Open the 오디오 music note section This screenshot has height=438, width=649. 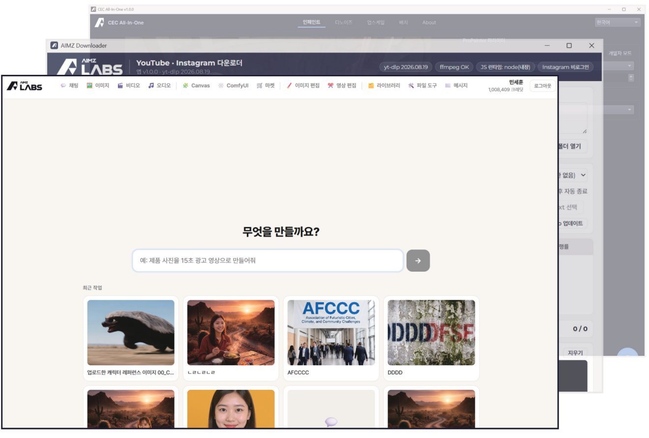click(x=159, y=86)
